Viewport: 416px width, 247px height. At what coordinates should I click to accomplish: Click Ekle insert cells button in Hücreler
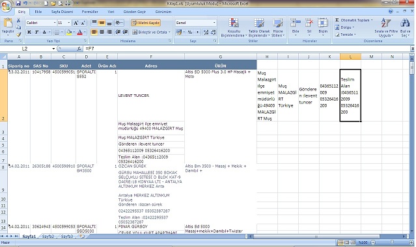[296, 26]
